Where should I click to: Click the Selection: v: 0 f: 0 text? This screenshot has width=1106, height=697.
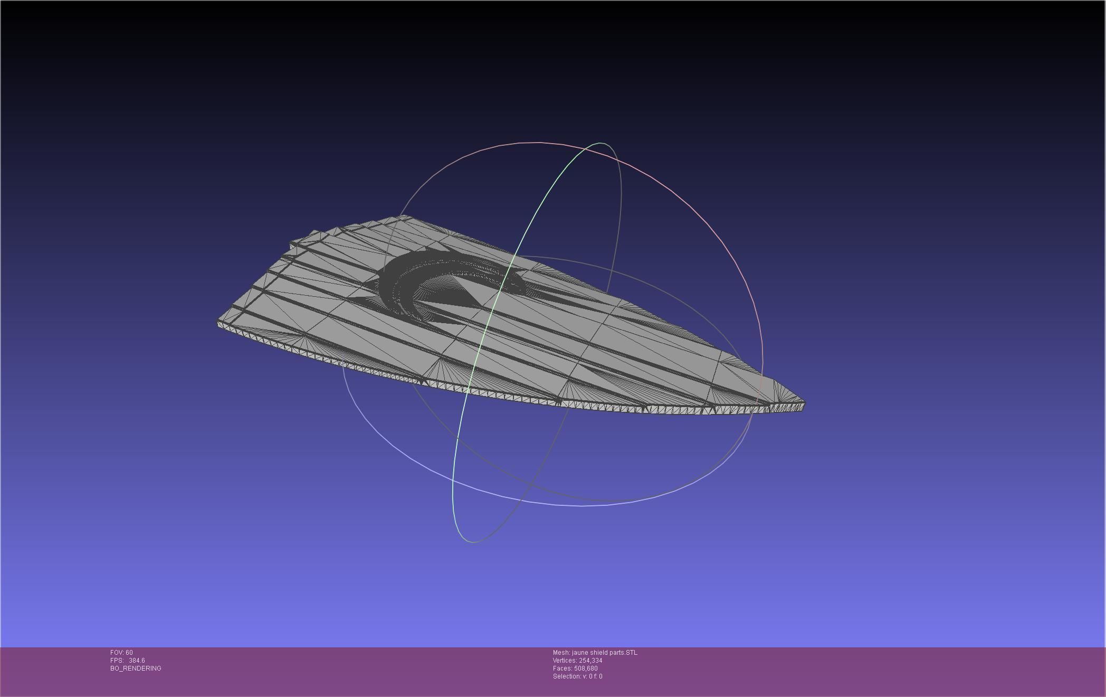[577, 676]
